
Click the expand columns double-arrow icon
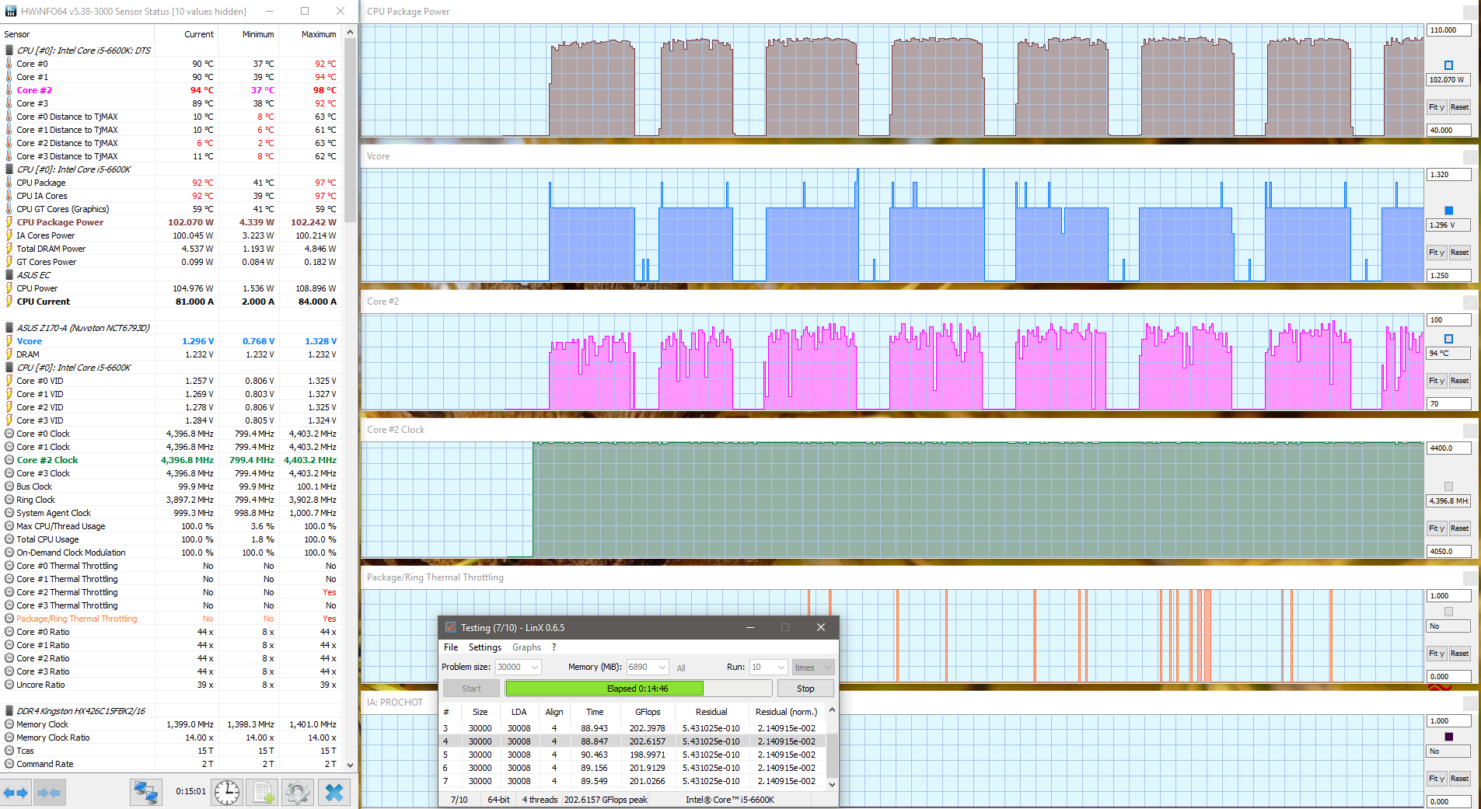pyautogui.click(x=16, y=793)
